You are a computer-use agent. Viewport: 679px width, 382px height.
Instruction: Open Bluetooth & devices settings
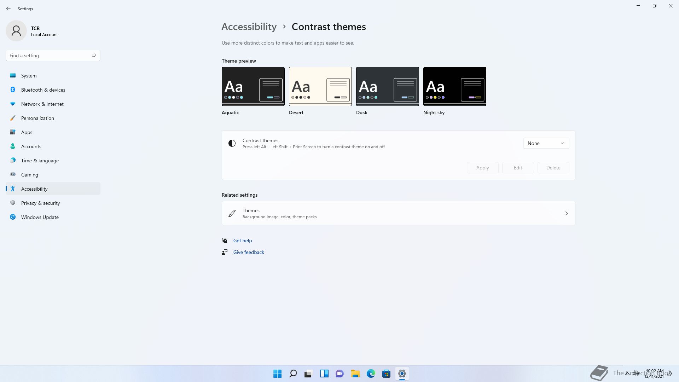(x=43, y=90)
